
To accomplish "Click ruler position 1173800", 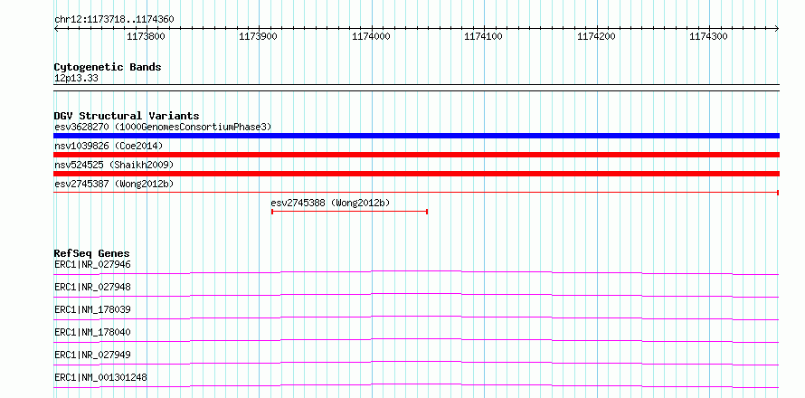I will [147, 36].
